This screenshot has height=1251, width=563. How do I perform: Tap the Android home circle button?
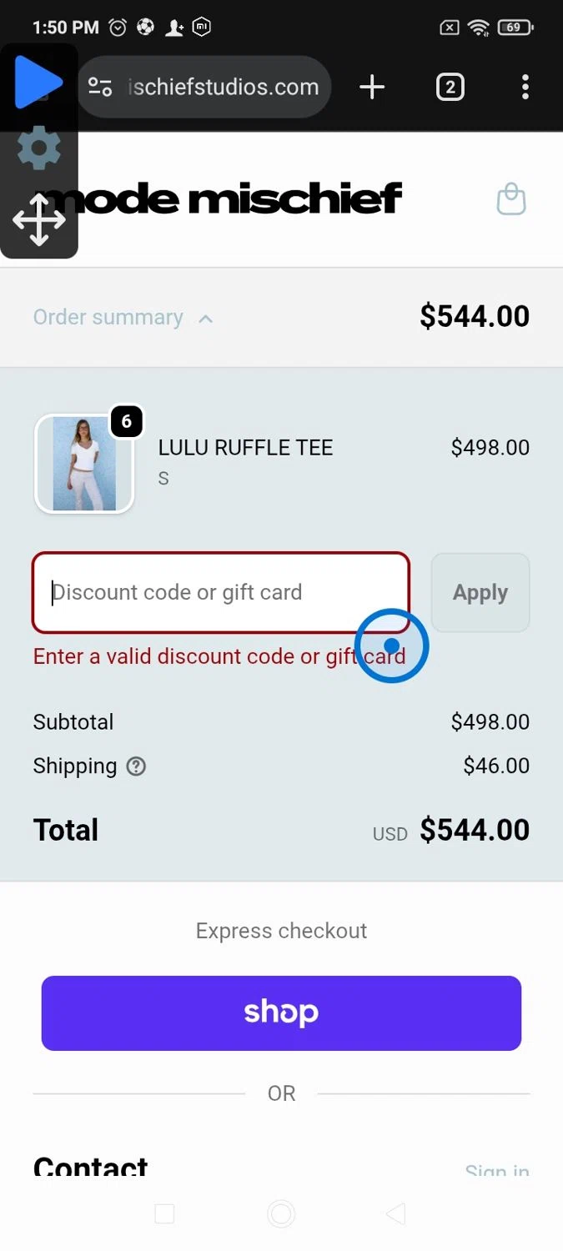point(281,1213)
